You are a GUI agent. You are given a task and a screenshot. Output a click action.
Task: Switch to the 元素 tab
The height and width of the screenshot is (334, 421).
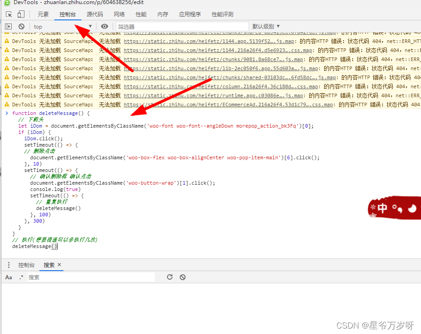point(43,14)
